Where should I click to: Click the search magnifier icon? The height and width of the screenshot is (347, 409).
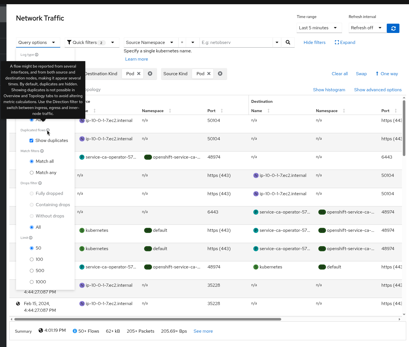pyautogui.click(x=288, y=42)
